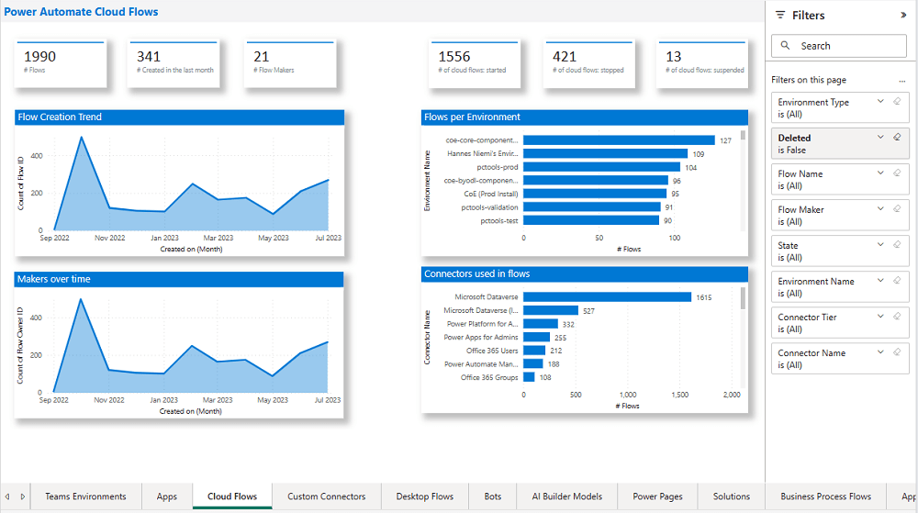Expand the Flow Name filter card

(880, 173)
